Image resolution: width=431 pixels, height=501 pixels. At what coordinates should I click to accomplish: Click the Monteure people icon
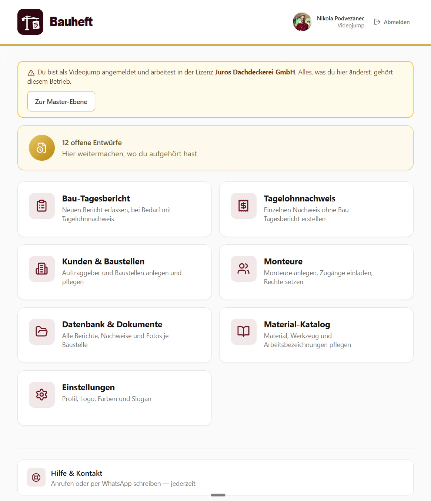point(244,269)
